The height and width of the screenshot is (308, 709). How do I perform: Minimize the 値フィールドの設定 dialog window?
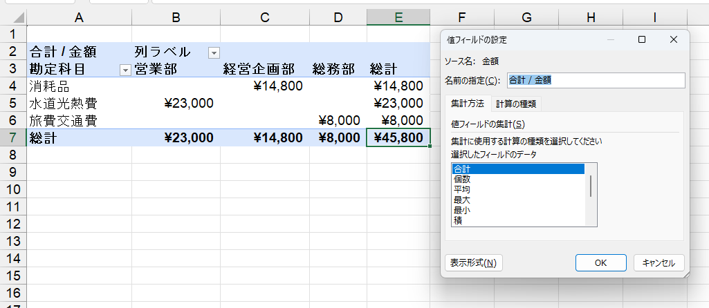pyautogui.click(x=610, y=40)
